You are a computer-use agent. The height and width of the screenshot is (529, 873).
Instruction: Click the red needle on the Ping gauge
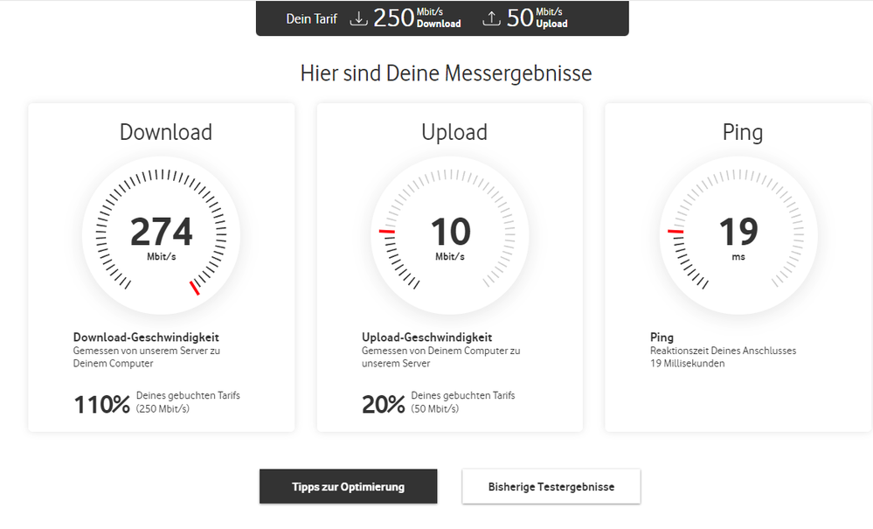click(x=674, y=231)
